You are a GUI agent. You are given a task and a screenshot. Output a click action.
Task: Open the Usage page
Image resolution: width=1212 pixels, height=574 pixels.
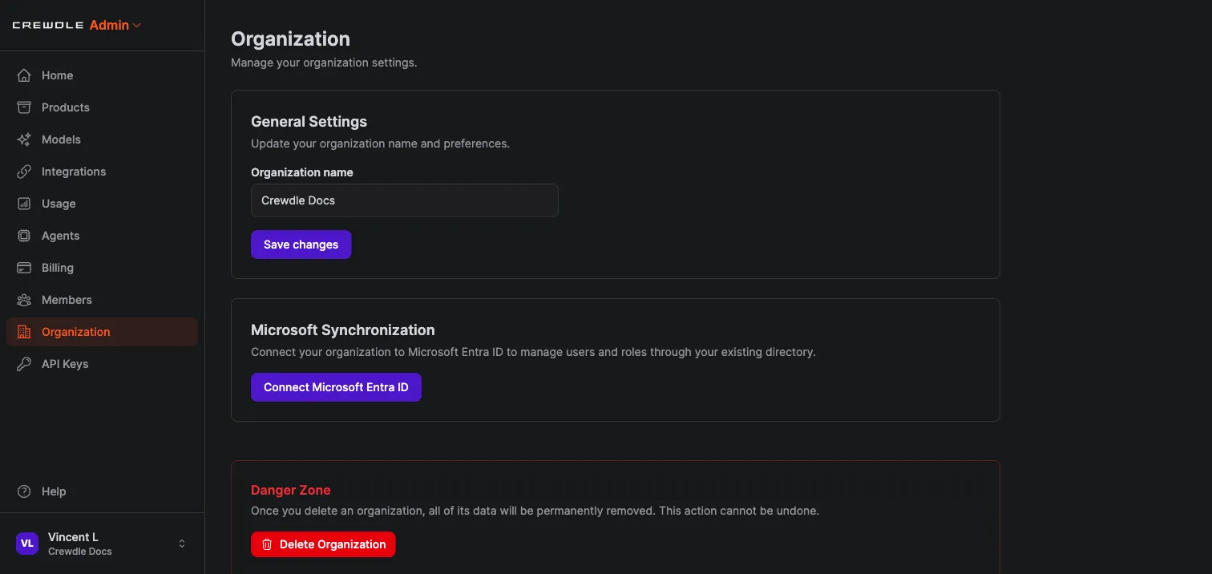[102, 204]
